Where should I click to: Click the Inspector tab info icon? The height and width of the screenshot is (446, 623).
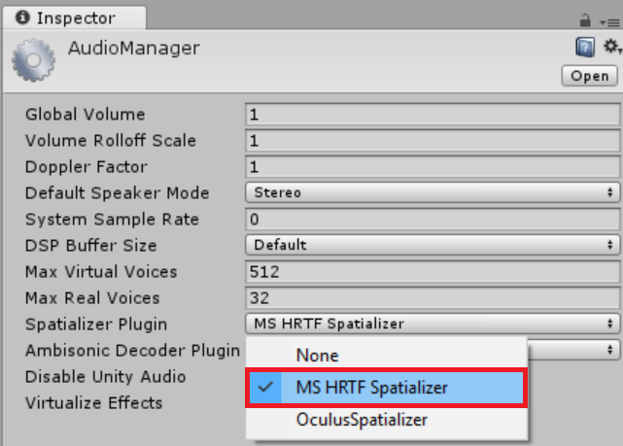click(x=22, y=17)
